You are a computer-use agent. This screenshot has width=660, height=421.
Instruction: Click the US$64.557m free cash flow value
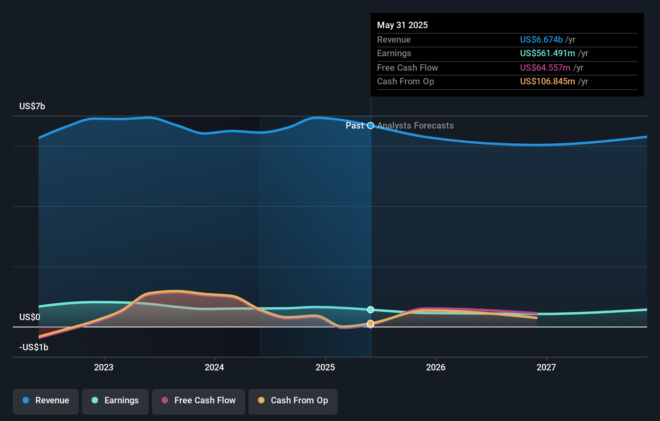pyautogui.click(x=545, y=67)
